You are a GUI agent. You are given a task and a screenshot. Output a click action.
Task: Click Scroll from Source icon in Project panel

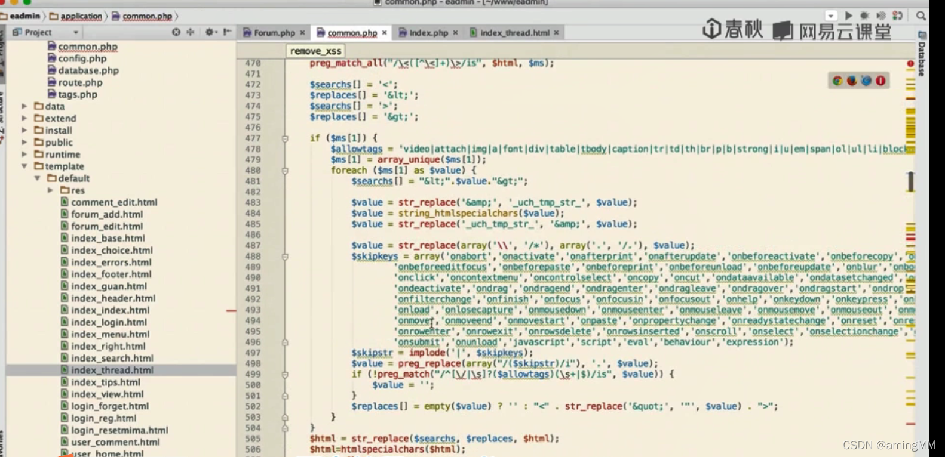coord(176,32)
